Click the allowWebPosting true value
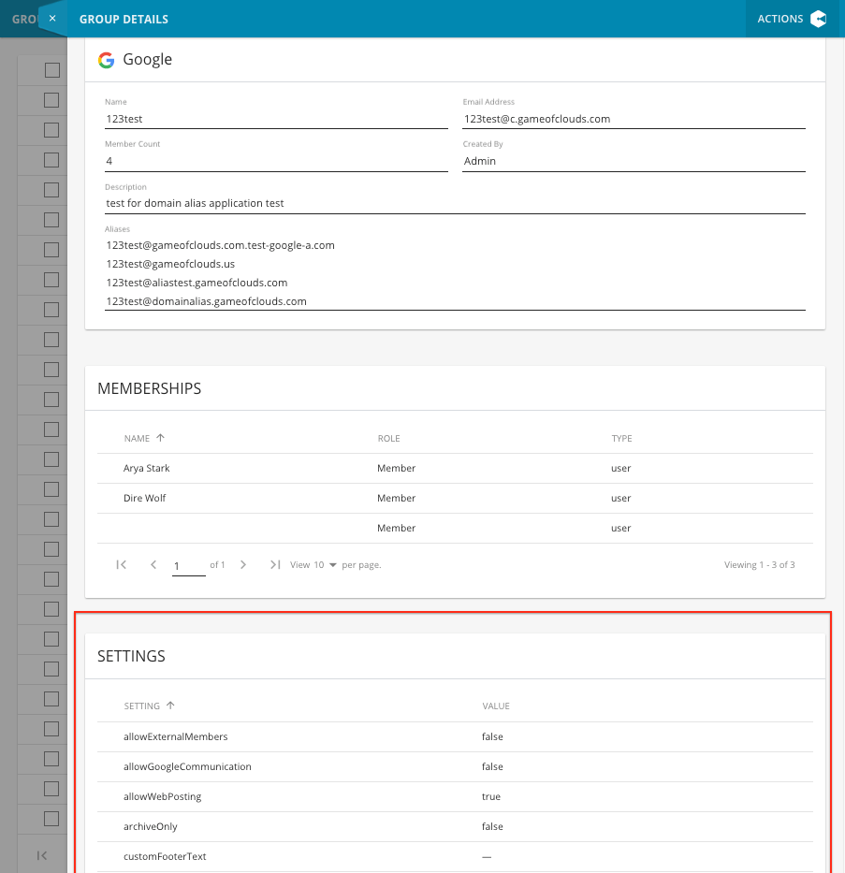 click(491, 796)
